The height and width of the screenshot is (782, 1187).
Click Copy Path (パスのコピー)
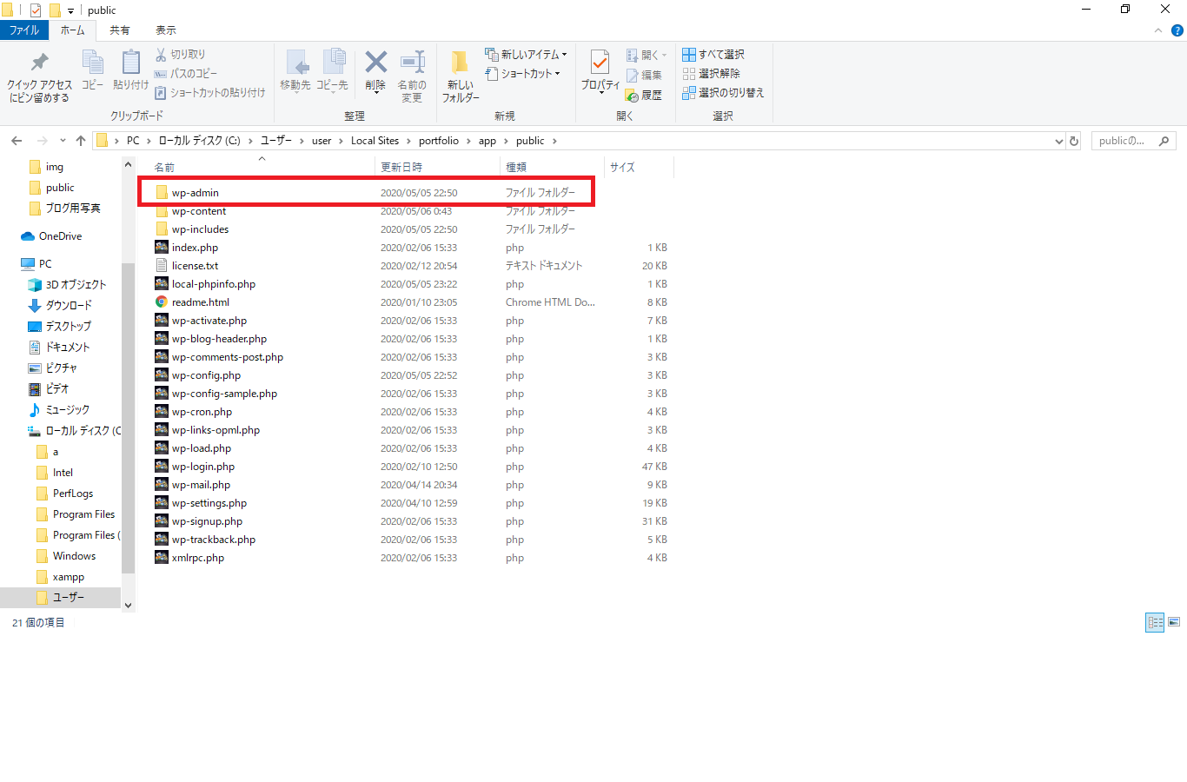[x=186, y=73]
